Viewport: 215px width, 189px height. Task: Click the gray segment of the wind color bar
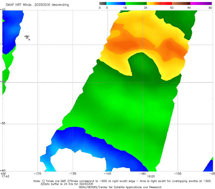103,3
